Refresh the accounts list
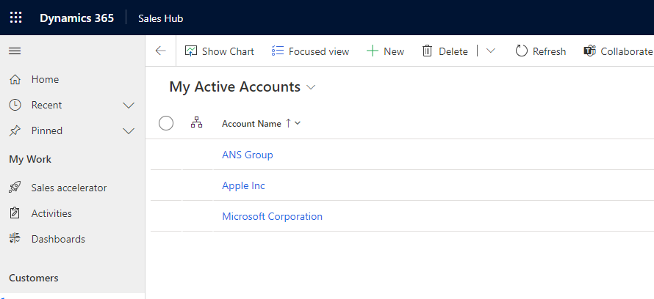This screenshot has height=299, width=654. pyautogui.click(x=540, y=51)
